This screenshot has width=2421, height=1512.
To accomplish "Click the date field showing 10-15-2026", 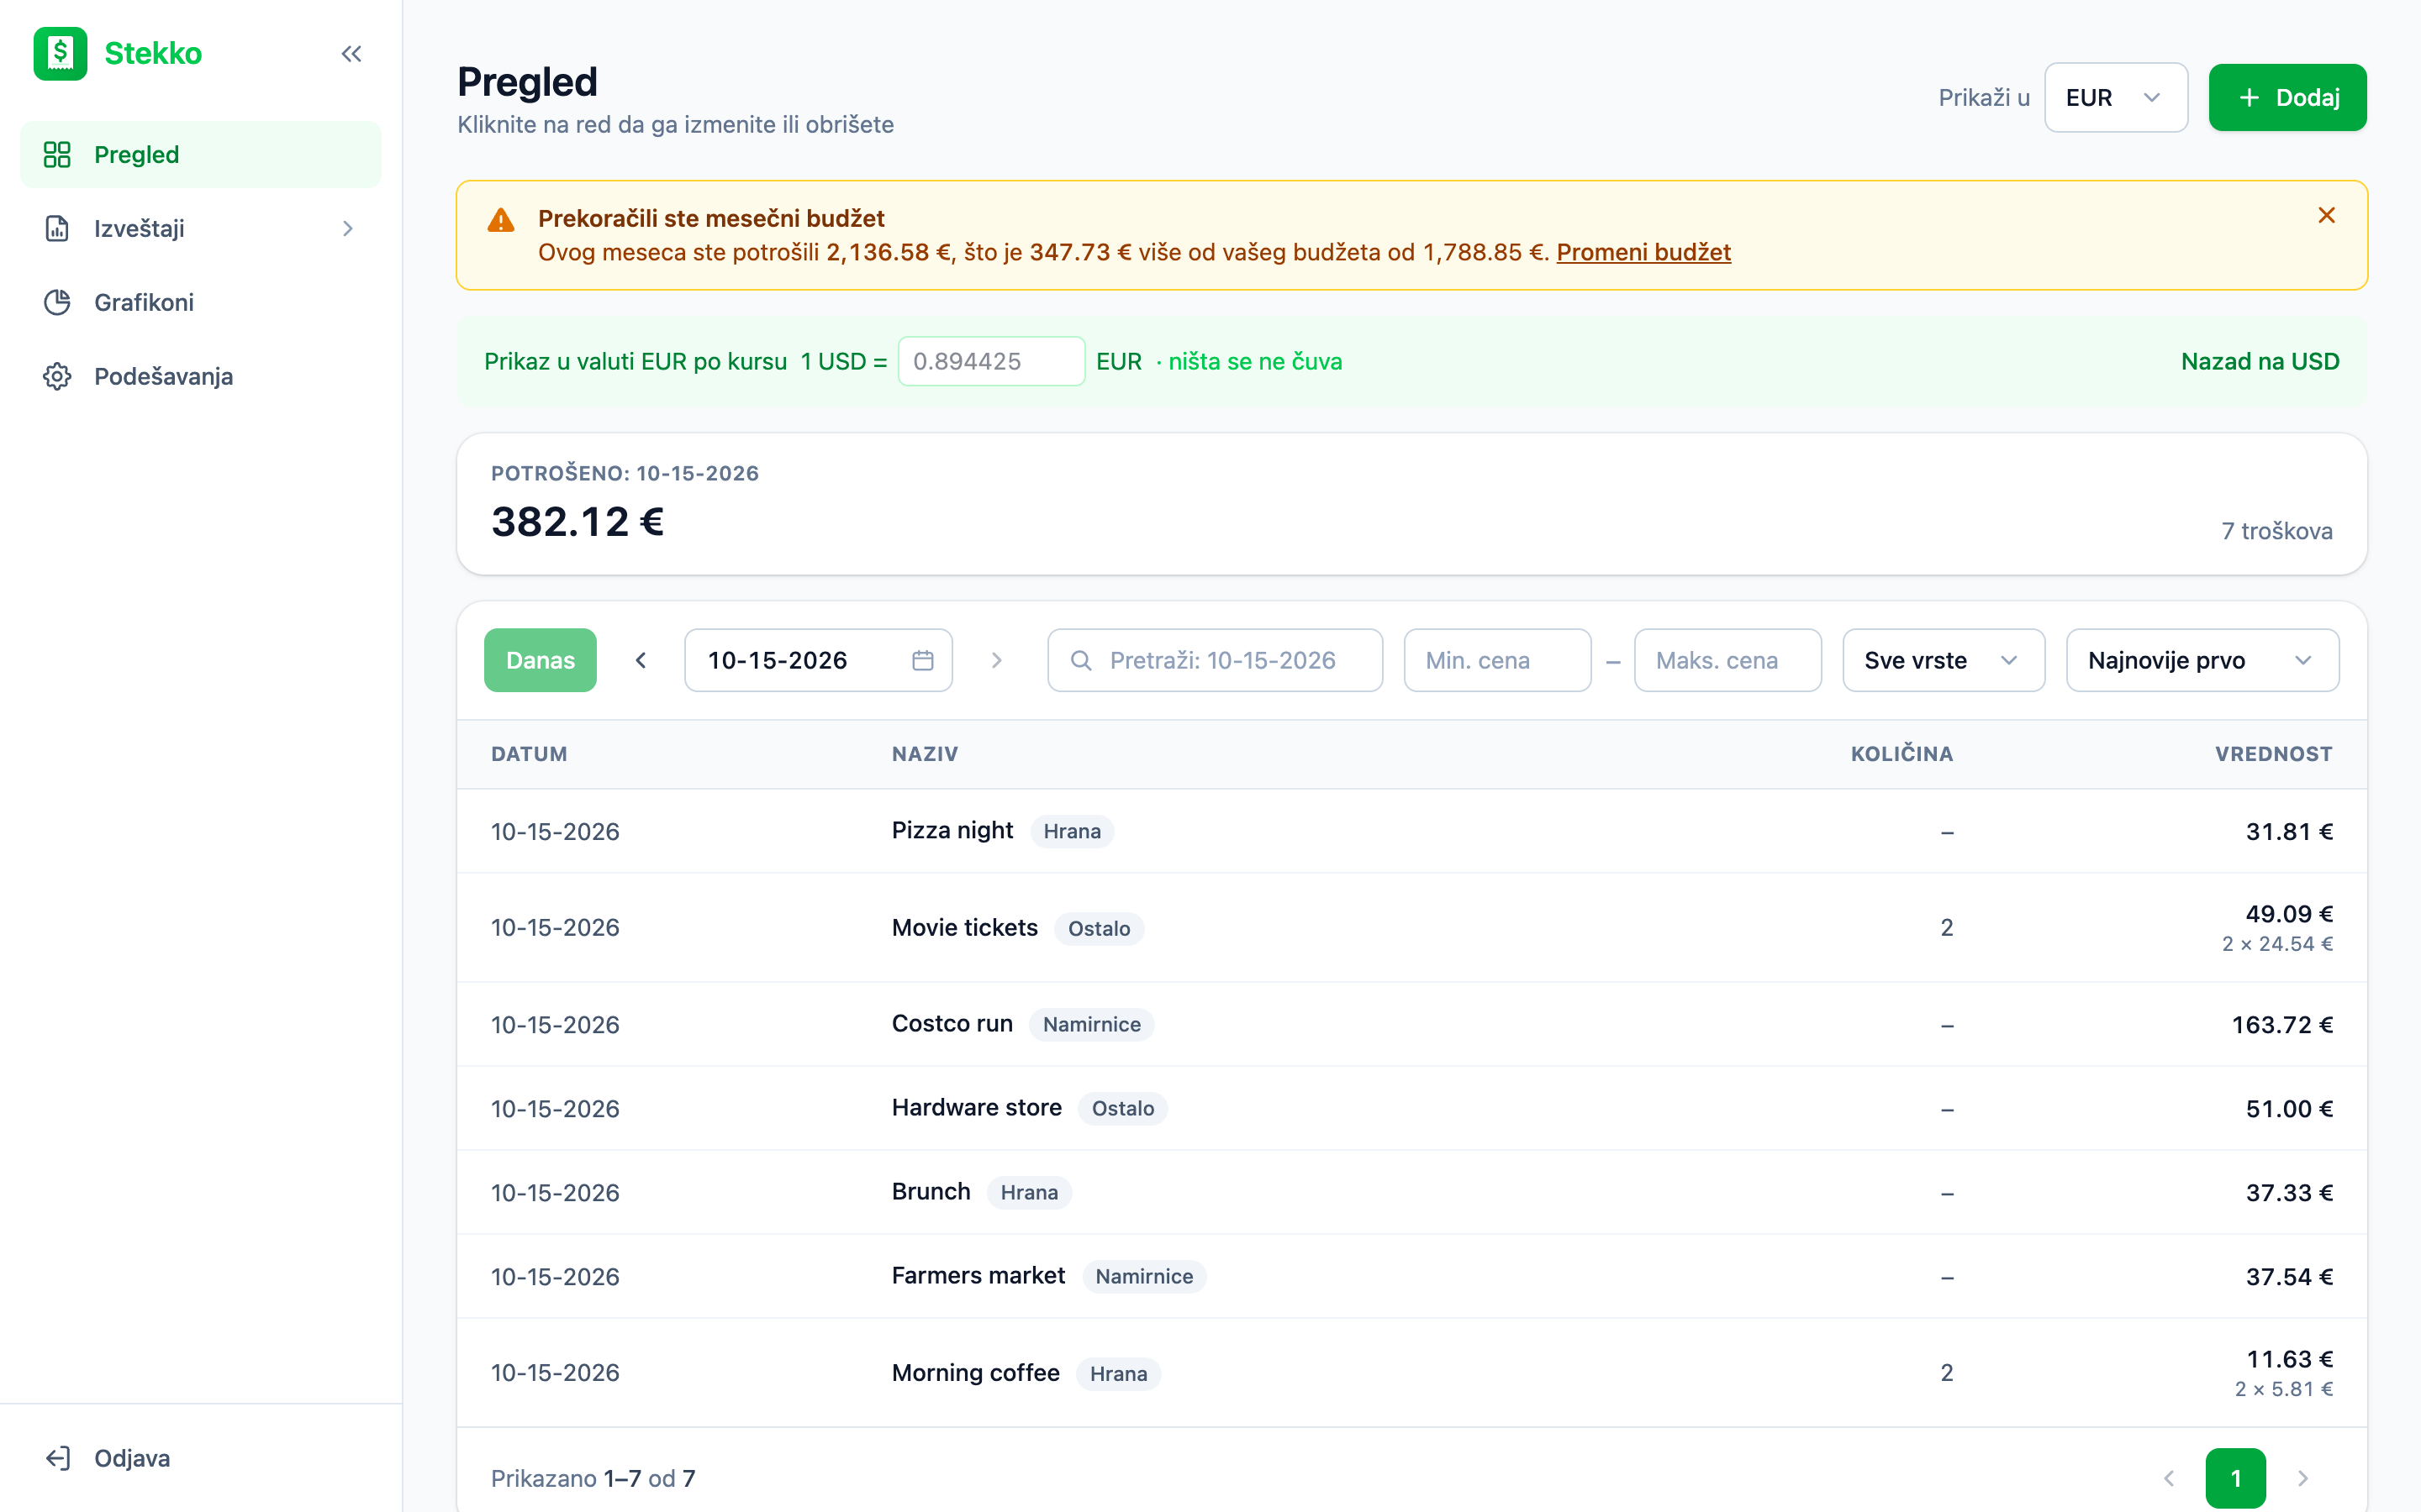I will pos(817,660).
